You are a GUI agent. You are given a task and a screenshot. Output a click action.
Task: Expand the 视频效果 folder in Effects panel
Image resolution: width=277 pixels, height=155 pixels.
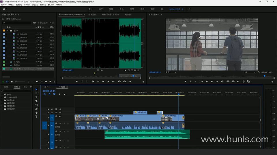click(x=2, y=106)
